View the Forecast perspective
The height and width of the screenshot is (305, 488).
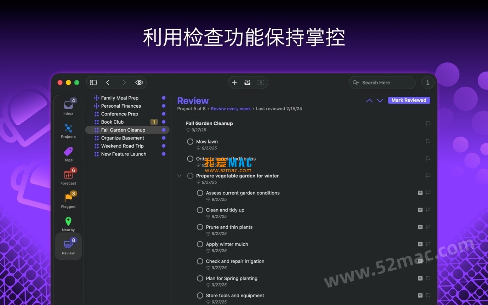[x=68, y=176]
